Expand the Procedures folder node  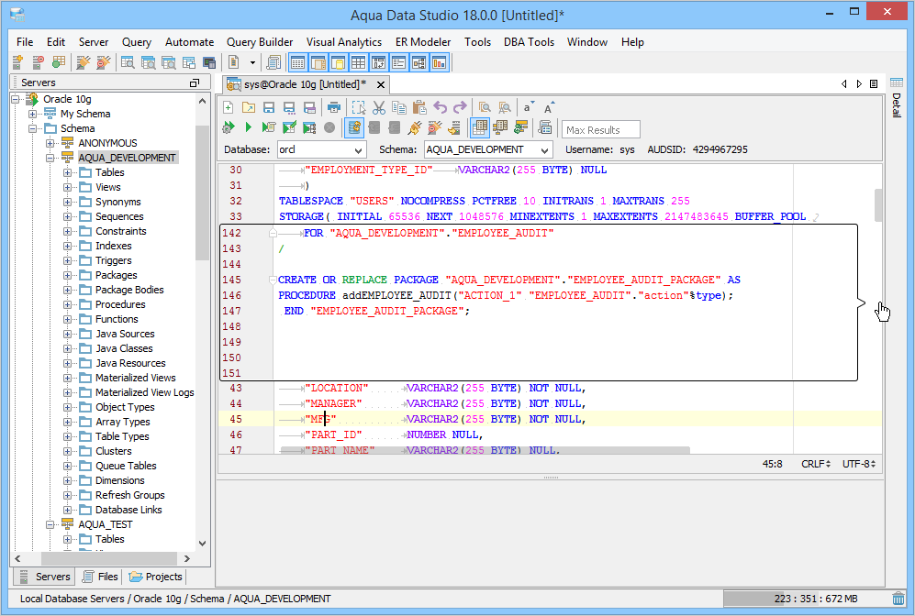point(68,304)
